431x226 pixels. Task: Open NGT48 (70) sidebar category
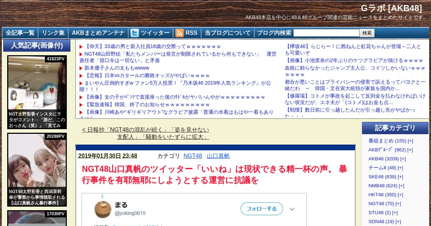click(x=381, y=203)
